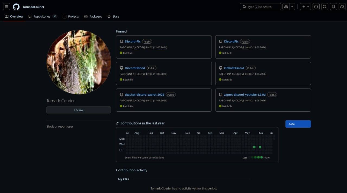Open the Discord-Fix repository link
The image size is (347, 193).
(x=133, y=41)
